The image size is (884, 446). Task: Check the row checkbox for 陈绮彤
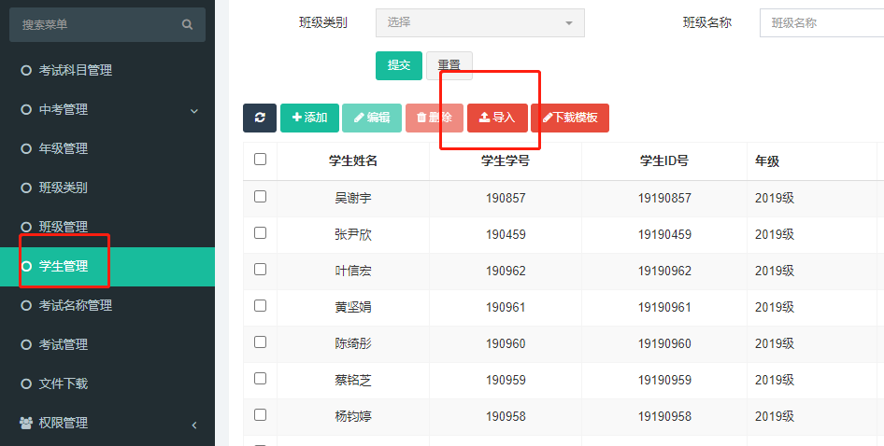260,342
